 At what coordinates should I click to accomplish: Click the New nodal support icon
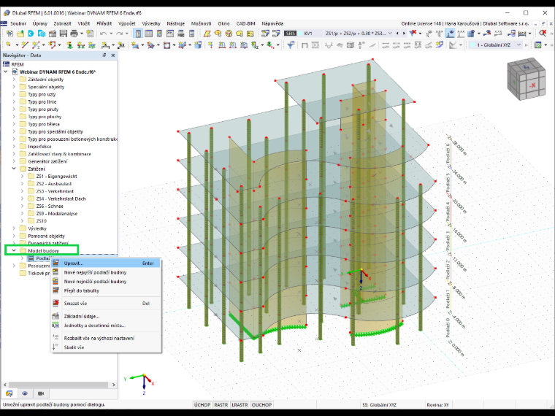point(70,45)
